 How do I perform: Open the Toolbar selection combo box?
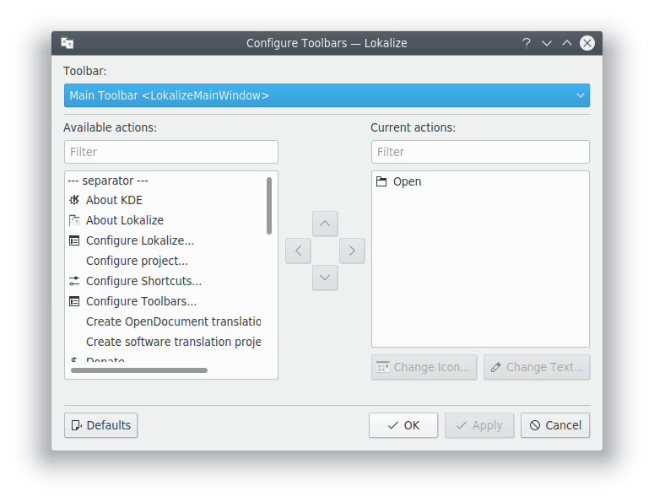point(327,95)
